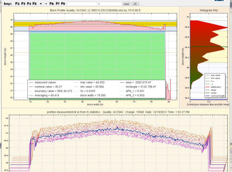Image resolution: width=232 pixels, height=172 pixels.
Task: Click the first empty toolbar input field
Action: pyautogui.click(x=82, y=4)
